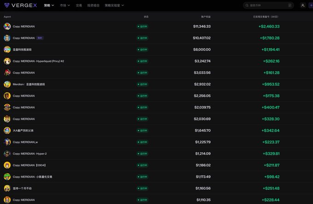The width and height of the screenshot is (313, 204).
Task: Click the +$2,460.33 profit value
Action: (x=269, y=26)
